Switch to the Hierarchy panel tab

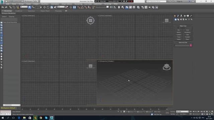point(181,16)
